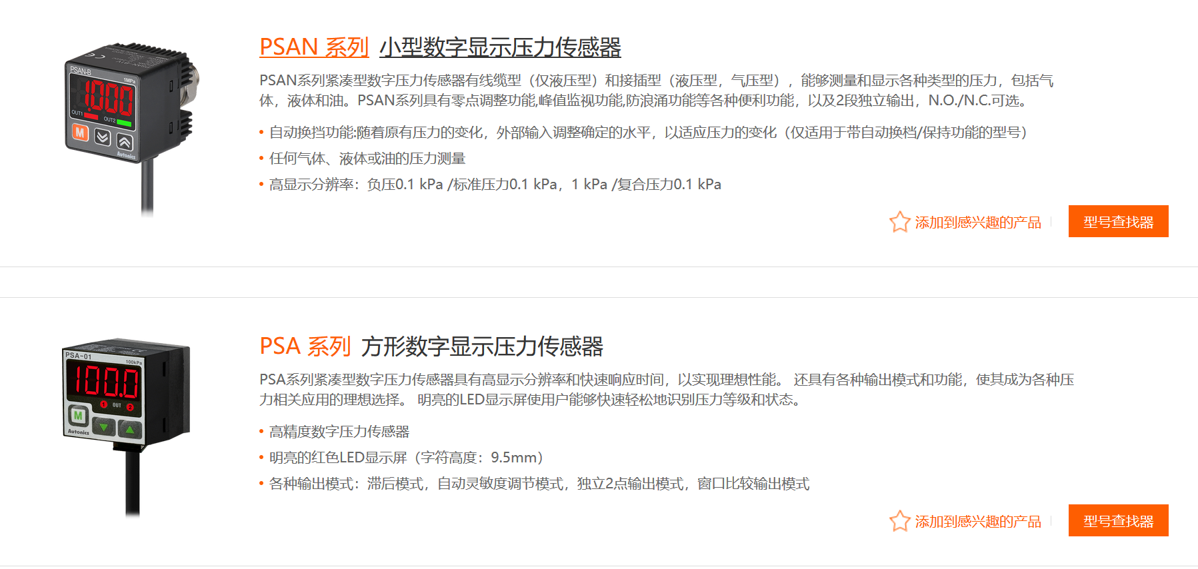Click 添加到感兴趣的产品 text for PSAN series
The image size is (1198, 569).
point(977,223)
